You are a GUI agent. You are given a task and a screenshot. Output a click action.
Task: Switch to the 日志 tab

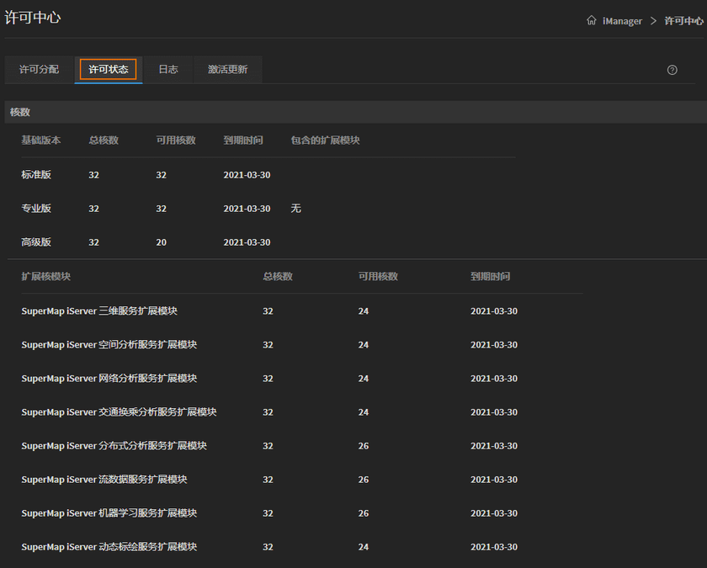coord(167,70)
